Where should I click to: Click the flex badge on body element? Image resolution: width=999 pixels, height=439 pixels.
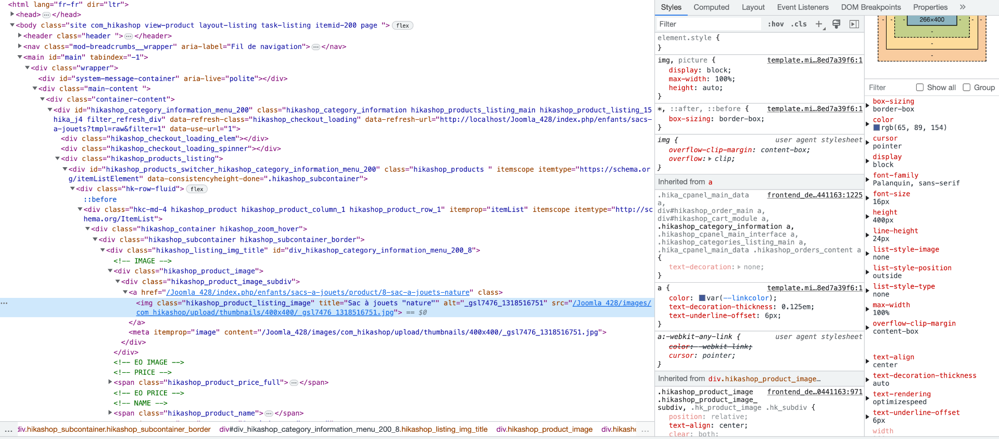[x=402, y=26]
